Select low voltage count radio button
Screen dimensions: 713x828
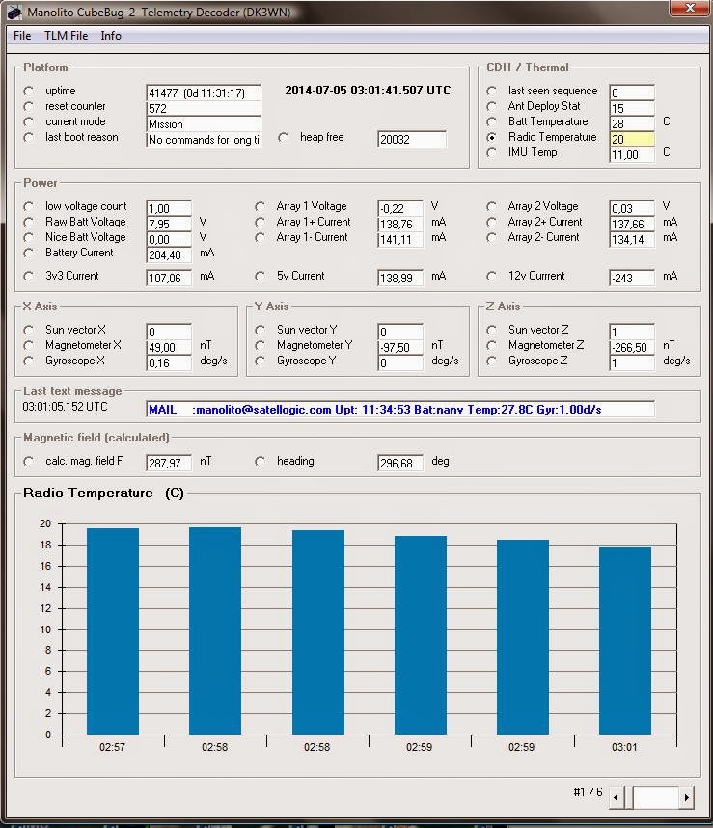click(29, 206)
